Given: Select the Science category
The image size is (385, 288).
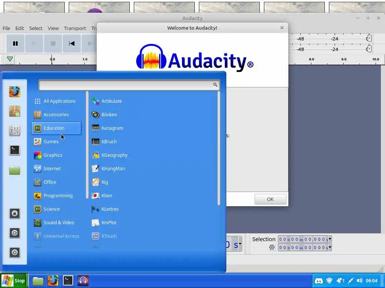Looking at the screenshot, I should click(x=56, y=209).
